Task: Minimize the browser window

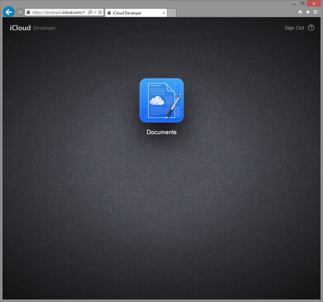Action: pos(294,4)
